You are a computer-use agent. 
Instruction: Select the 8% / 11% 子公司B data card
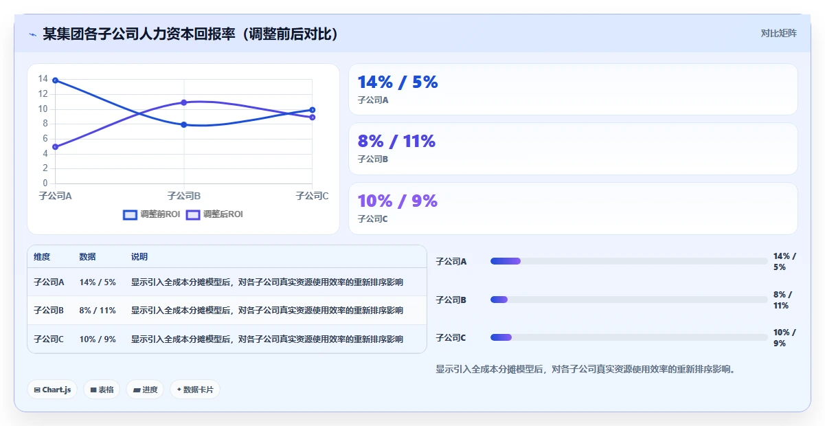click(573, 148)
